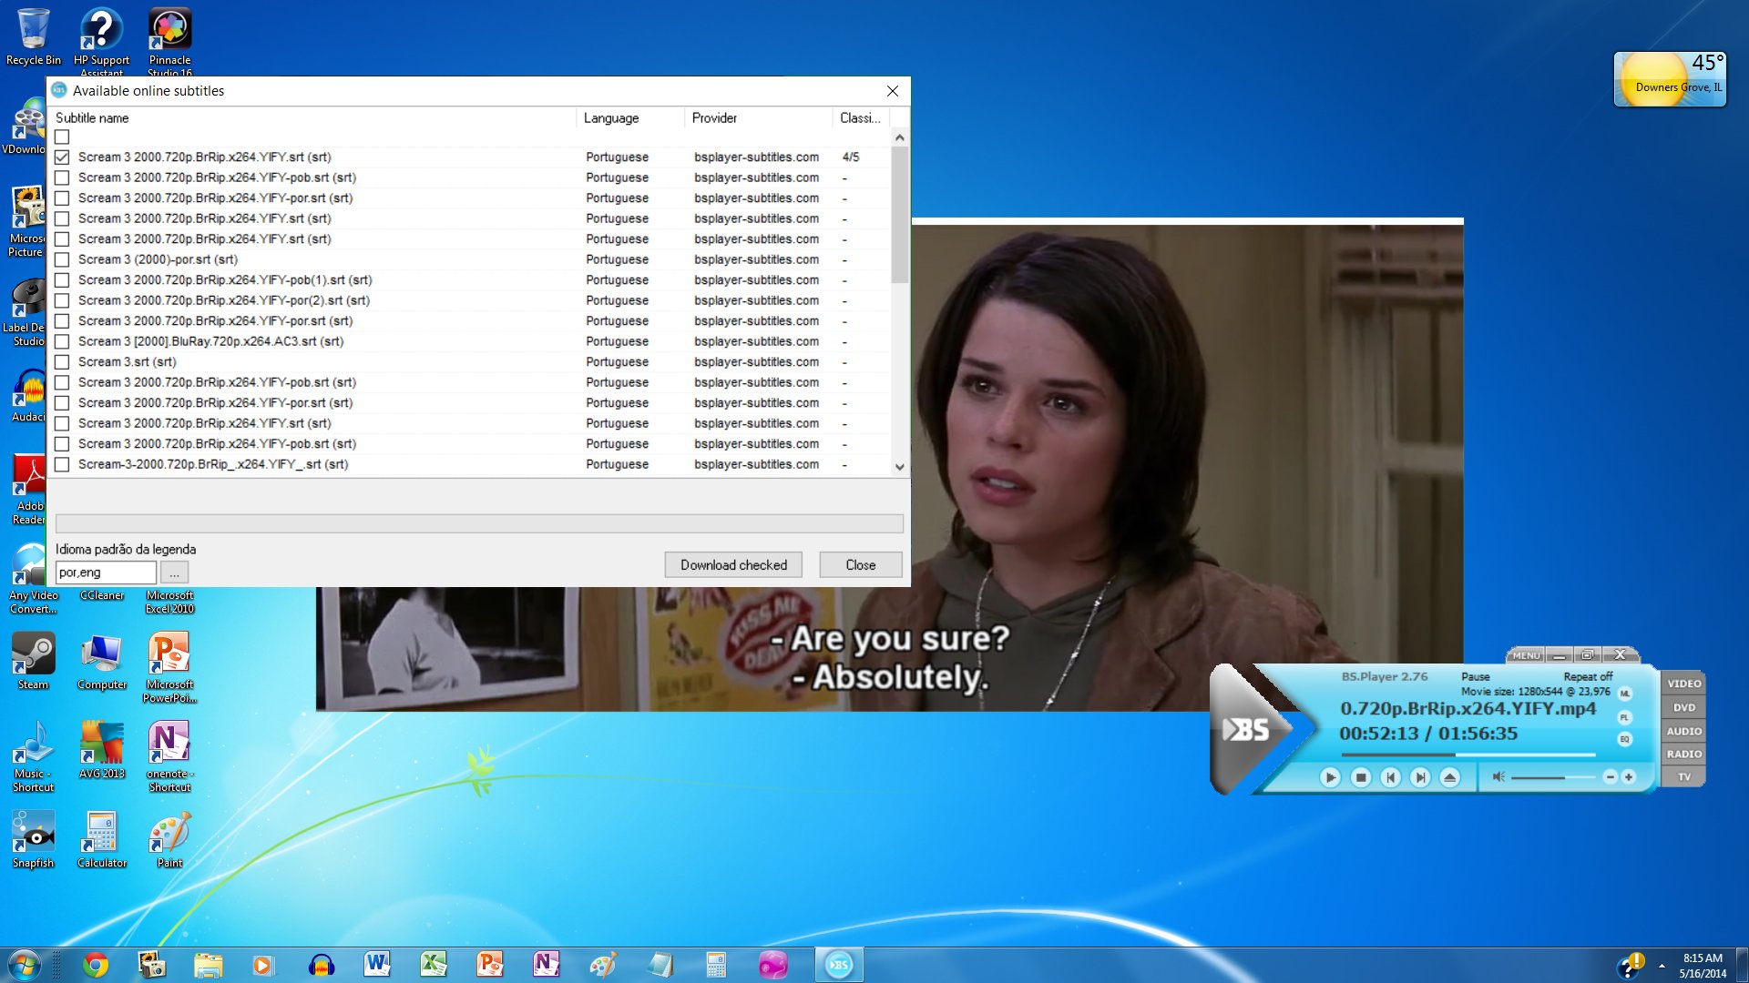Open HP Support Assistant desktop shortcut
The height and width of the screenshot is (983, 1749).
click(101, 41)
